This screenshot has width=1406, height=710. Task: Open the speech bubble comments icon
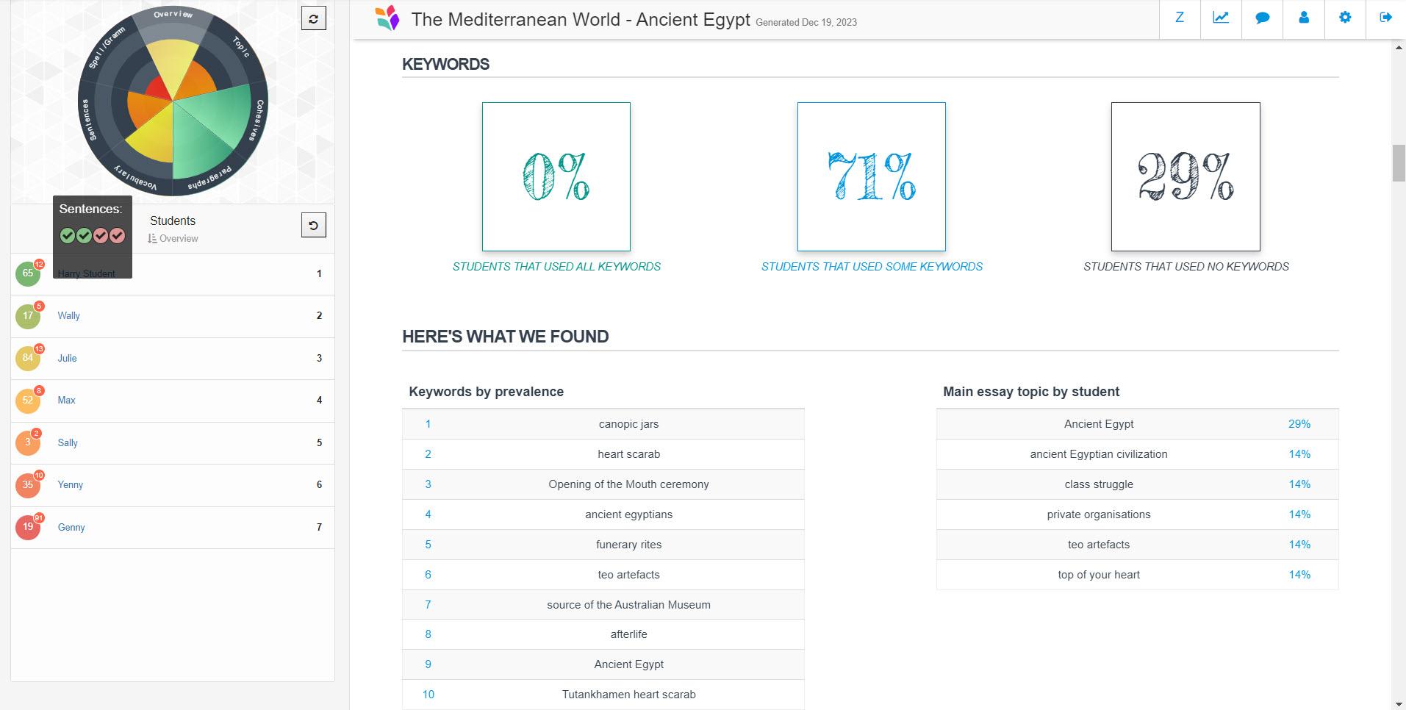[1262, 18]
